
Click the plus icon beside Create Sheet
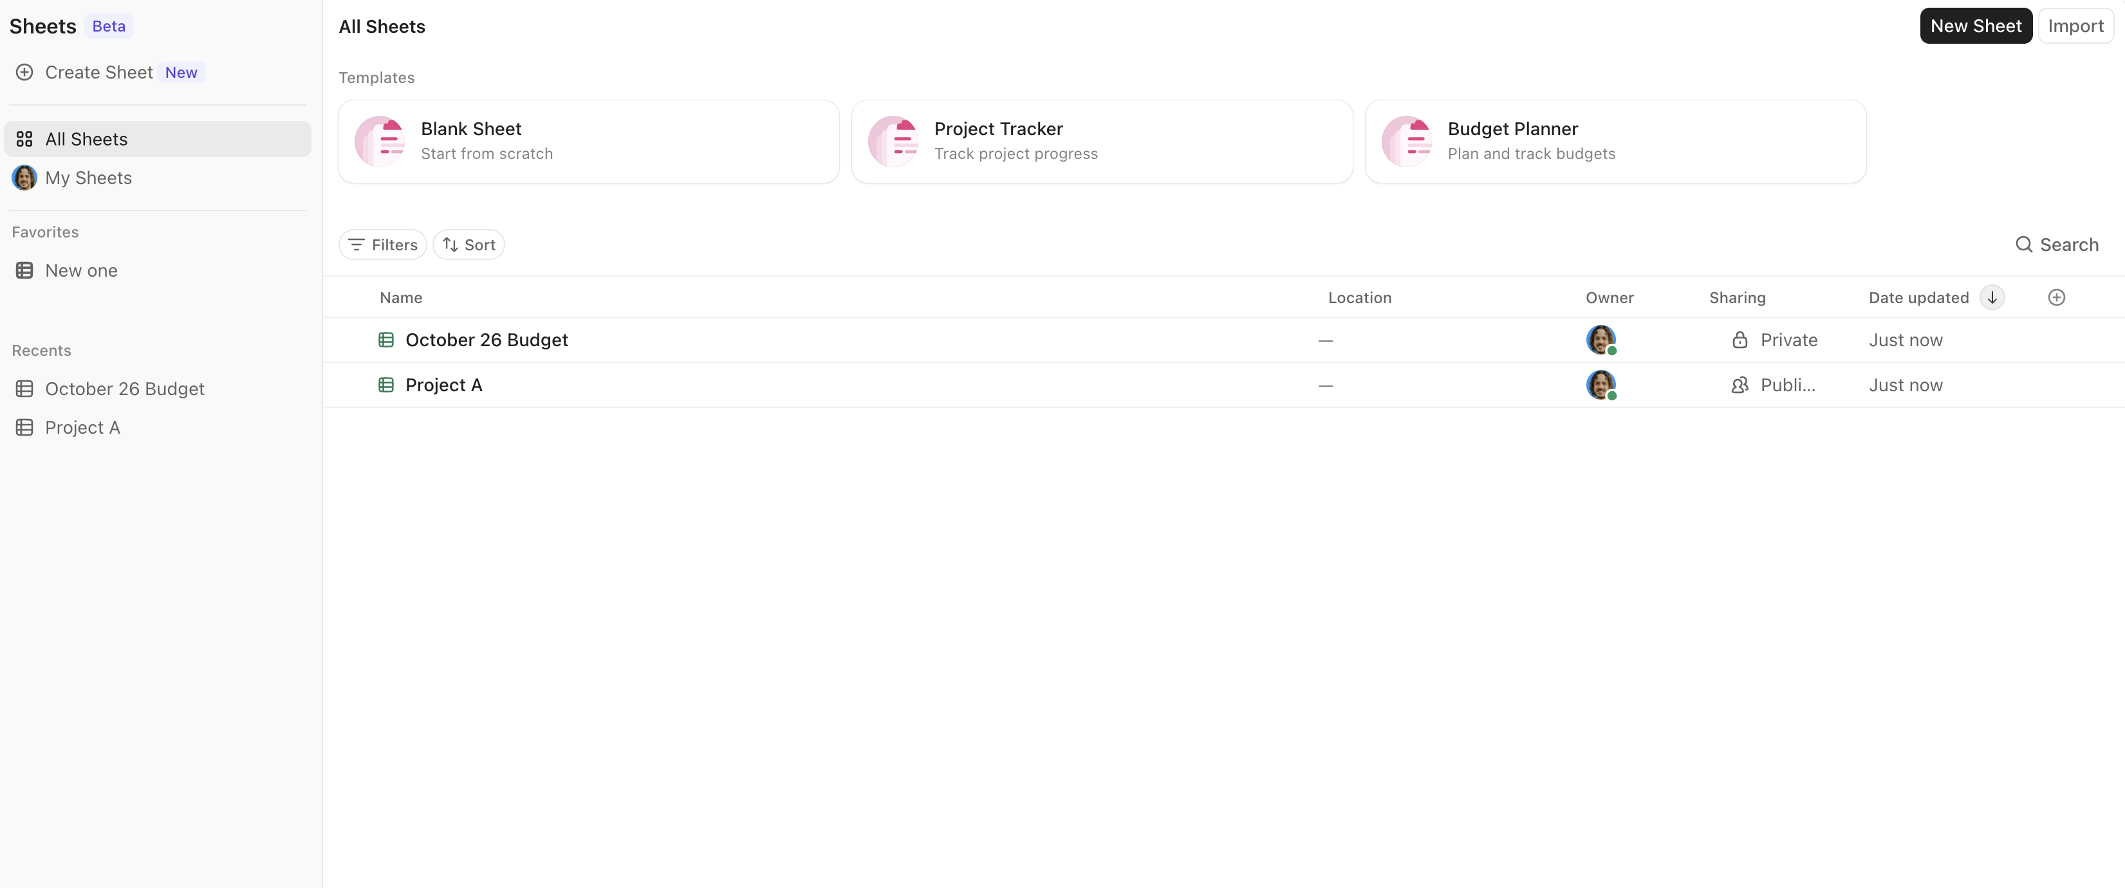click(24, 73)
